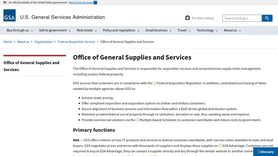Click "Achieve lower pricing." bullet text
The width and height of the screenshot is (278, 156).
(98, 98)
